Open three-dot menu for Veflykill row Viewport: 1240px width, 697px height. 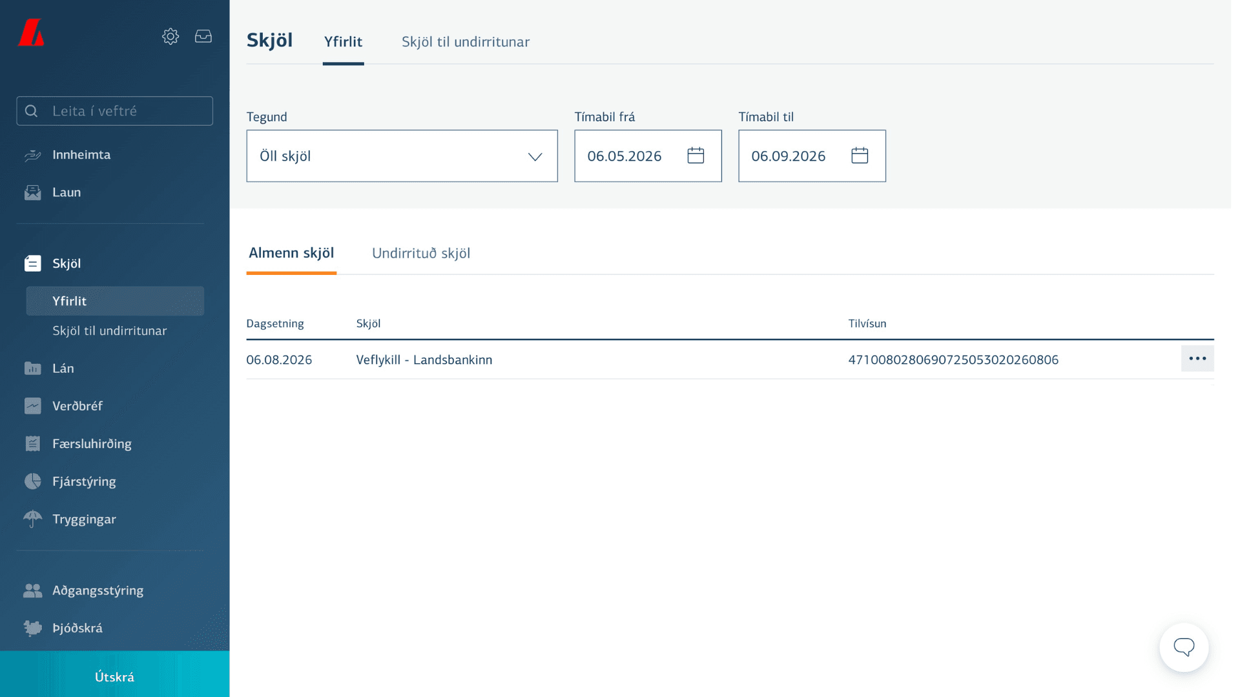[x=1197, y=359]
